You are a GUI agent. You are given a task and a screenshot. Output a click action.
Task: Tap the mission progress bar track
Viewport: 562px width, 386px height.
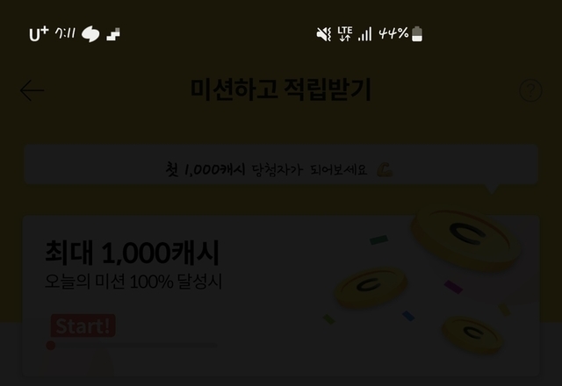coord(132,346)
